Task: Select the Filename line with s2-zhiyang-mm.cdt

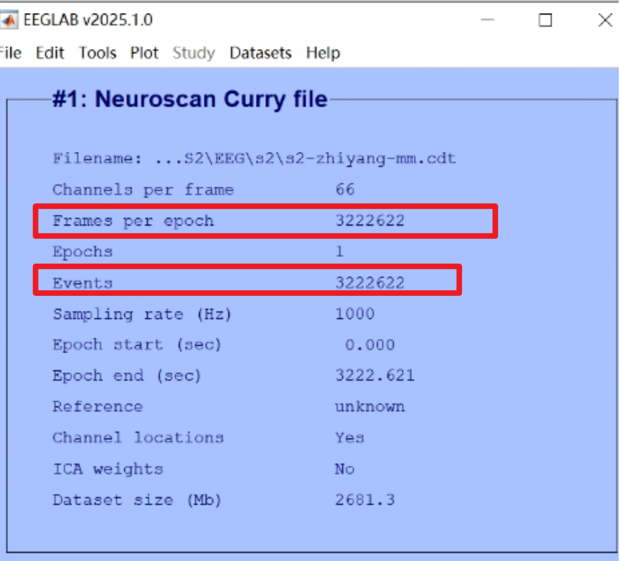Action: coord(255,159)
